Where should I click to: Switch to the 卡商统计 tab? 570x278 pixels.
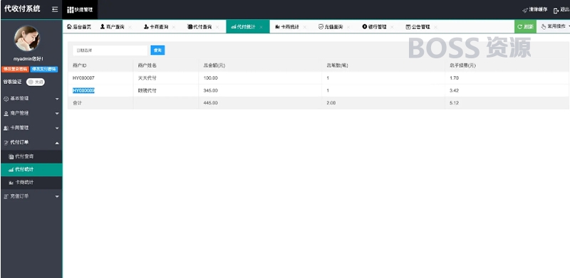pyautogui.click(x=287, y=27)
